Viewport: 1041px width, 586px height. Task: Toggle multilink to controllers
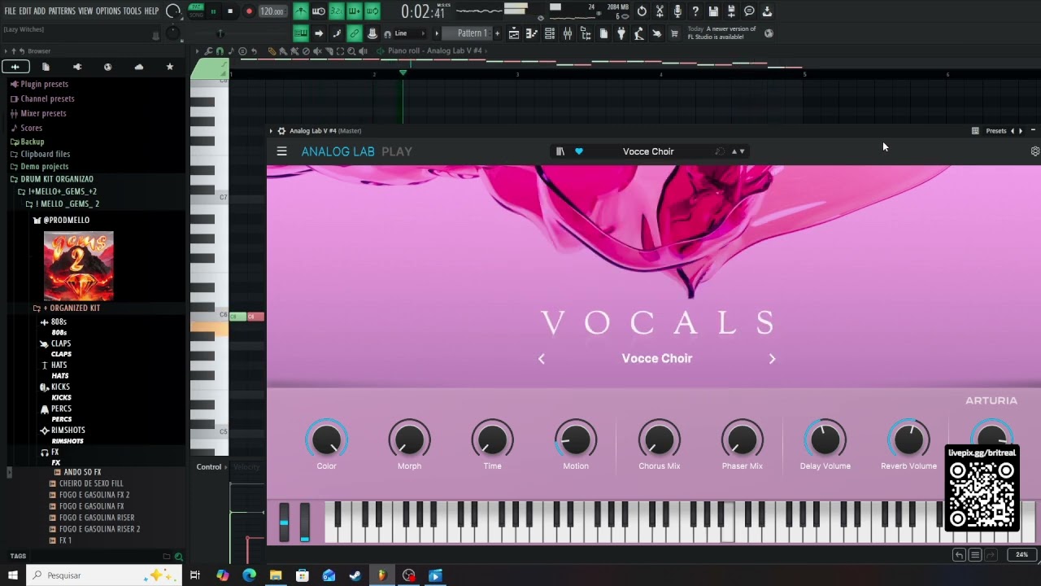pyautogui.click(x=355, y=33)
